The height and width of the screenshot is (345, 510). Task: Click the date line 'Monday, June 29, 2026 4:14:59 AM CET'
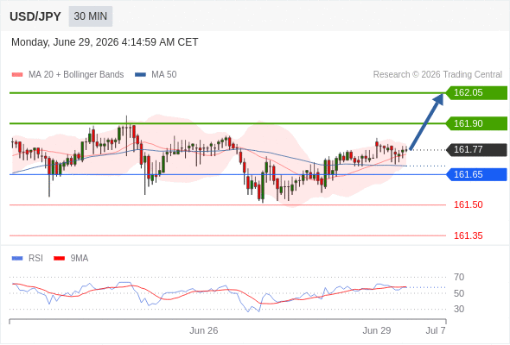[105, 42]
